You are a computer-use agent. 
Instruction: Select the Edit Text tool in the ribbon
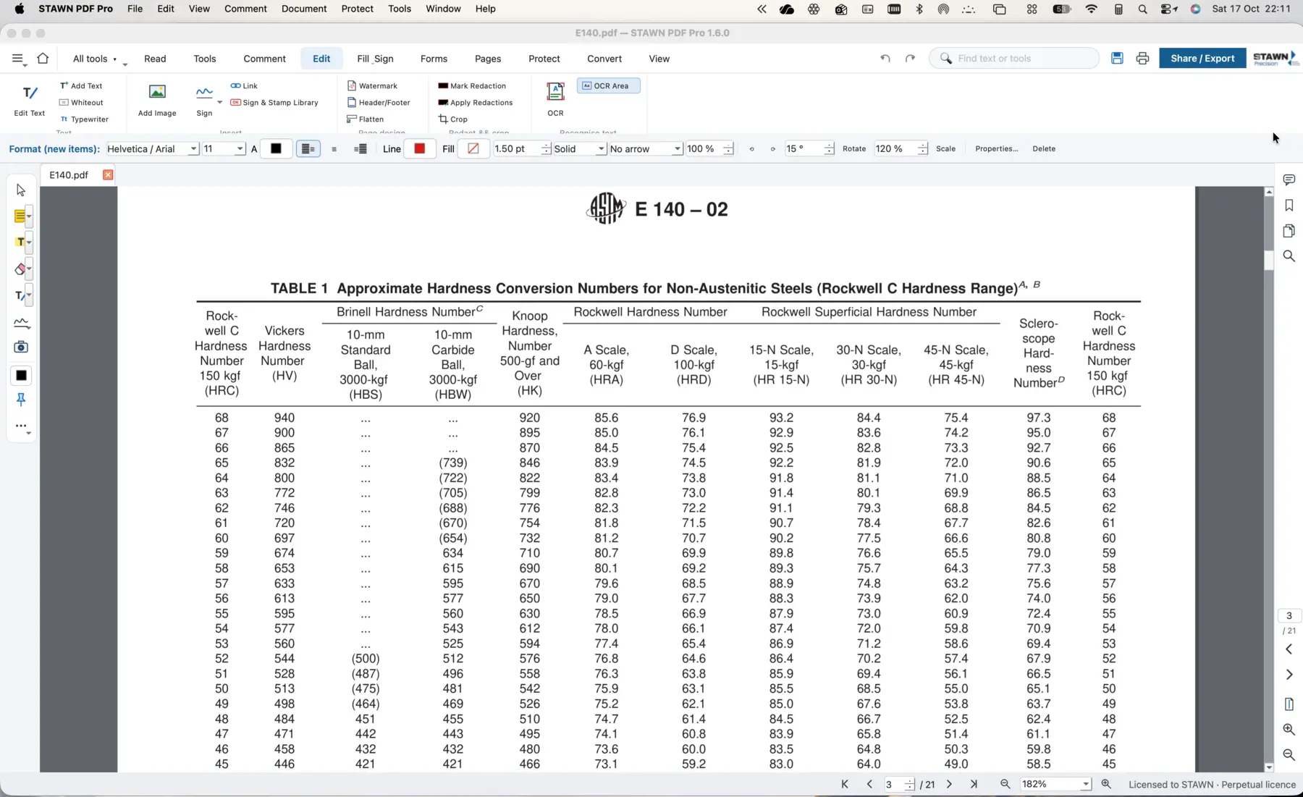point(30,101)
